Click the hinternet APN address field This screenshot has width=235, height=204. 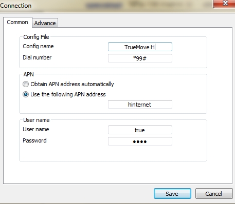coord(140,105)
